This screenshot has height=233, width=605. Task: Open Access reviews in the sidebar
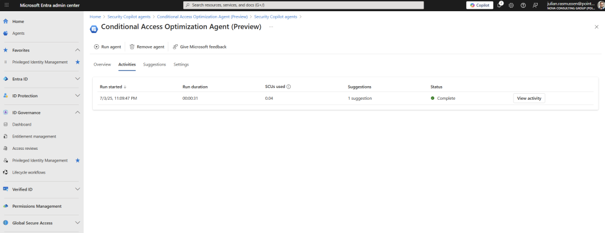click(x=25, y=148)
